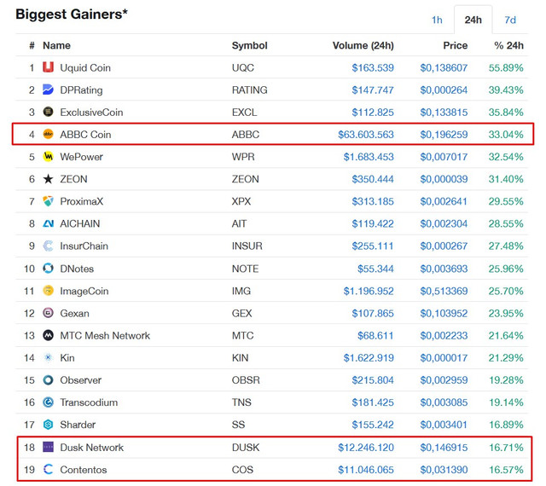Open the ProximaX name link
This screenshot has width=546, height=486.
82,201
